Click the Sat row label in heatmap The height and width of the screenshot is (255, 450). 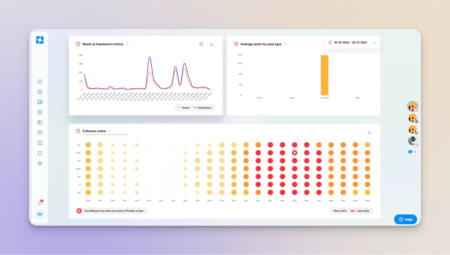pyautogui.click(x=79, y=192)
